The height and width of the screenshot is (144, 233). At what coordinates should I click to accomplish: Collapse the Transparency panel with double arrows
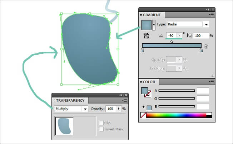(121, 95)
